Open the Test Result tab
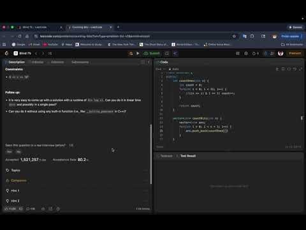This screenshot has height=230, width=306. point(186,156)
